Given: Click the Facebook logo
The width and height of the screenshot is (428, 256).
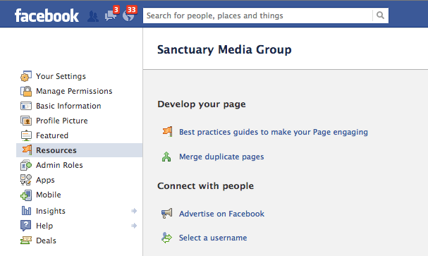Looking at the screenshot, I should [47, 16].
